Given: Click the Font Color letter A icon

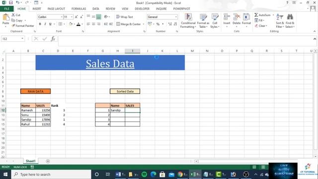Looking at the screenshot, I should 79,24.
